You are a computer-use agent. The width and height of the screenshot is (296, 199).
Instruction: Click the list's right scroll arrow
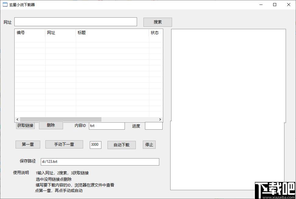pyautogui.click(x=160, y=119)
